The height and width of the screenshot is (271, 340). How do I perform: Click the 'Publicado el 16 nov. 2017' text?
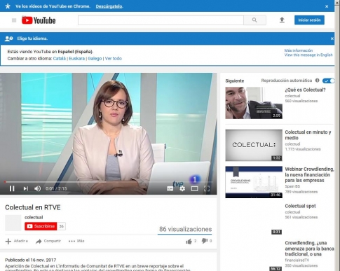(31, 260)
